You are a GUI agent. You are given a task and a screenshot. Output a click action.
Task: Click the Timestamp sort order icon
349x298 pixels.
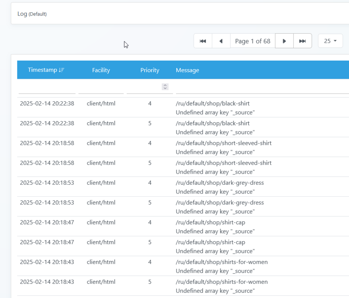pos(61,70)
